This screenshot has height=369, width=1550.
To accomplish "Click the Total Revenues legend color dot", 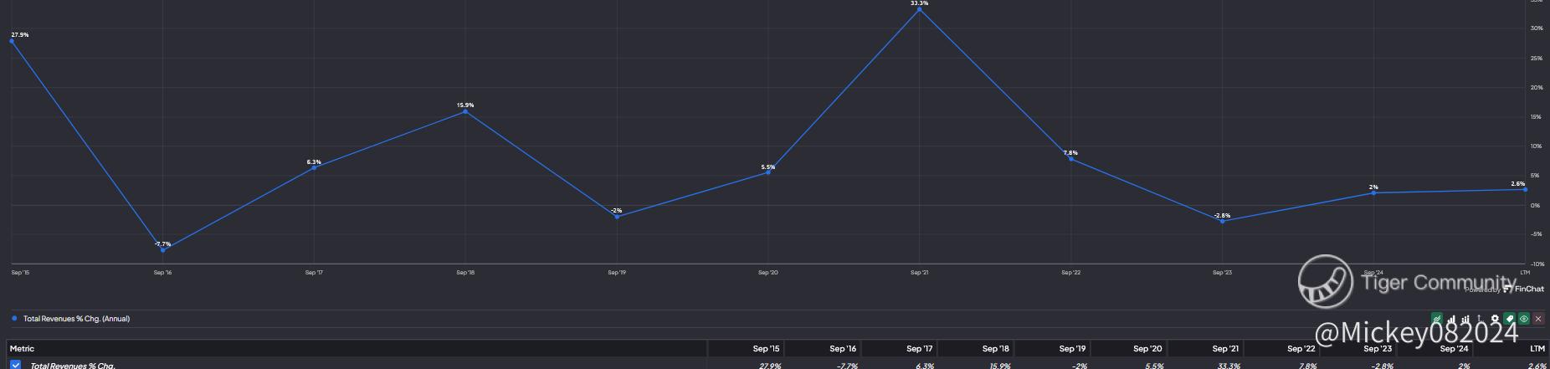I will [x=14, y=319].
